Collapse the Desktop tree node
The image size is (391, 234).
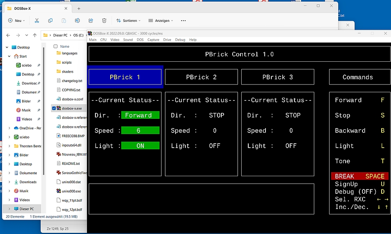pos(7,47)
